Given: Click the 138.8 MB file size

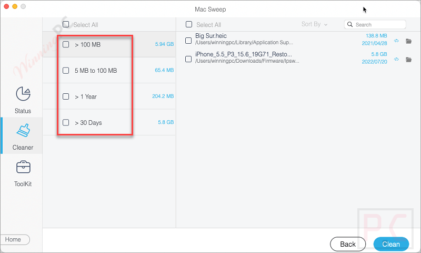Looking at the screenshot, I should click(x=376, y=35).
